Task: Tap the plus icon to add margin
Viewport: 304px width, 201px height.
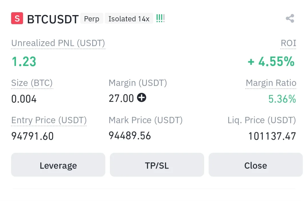Action: (x=141, y=98)
